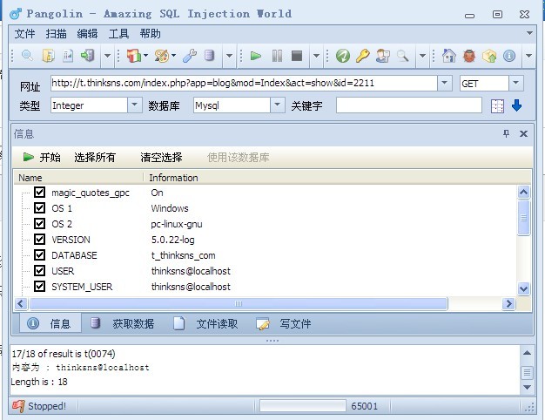The height and width of the screenshot is (420, 545).
Task: Open the 工具 menu
Action: pyautogui.click(x=118, y=34)
